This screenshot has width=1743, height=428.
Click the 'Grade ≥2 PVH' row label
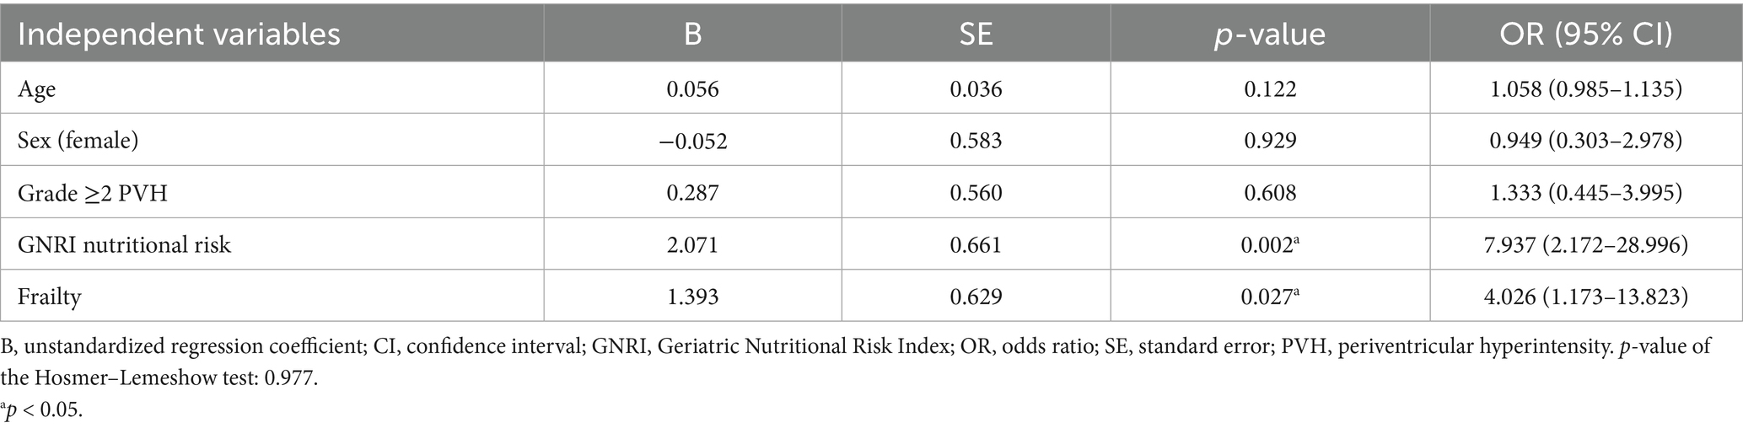(93, 193)
